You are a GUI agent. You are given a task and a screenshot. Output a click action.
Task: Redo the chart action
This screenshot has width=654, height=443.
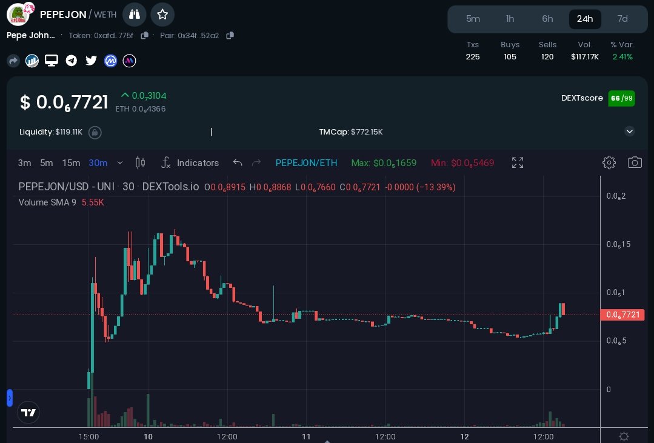click(x=256, y=162)
